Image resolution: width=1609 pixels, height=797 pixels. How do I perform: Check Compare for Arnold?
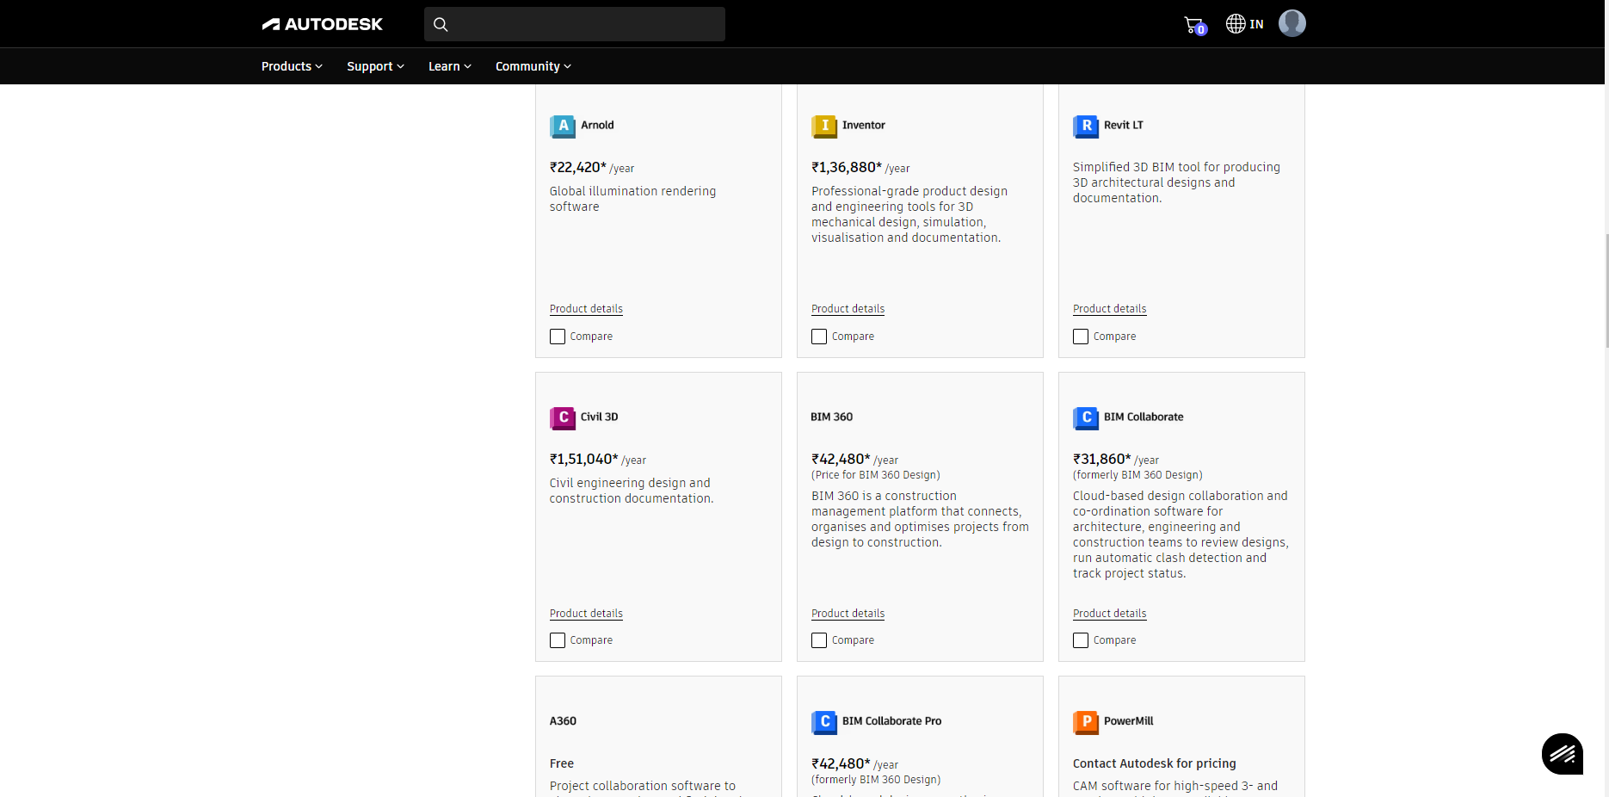coord(558,337)
